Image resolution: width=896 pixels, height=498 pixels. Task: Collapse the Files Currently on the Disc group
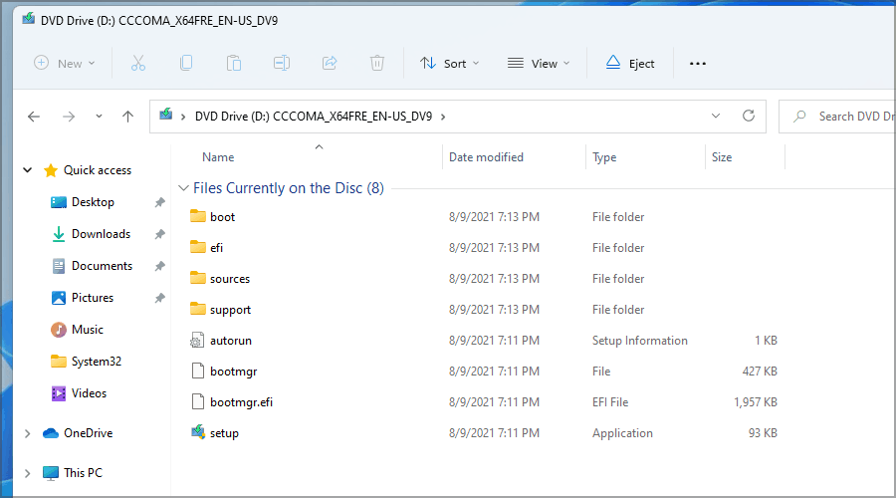pos(182,188)
